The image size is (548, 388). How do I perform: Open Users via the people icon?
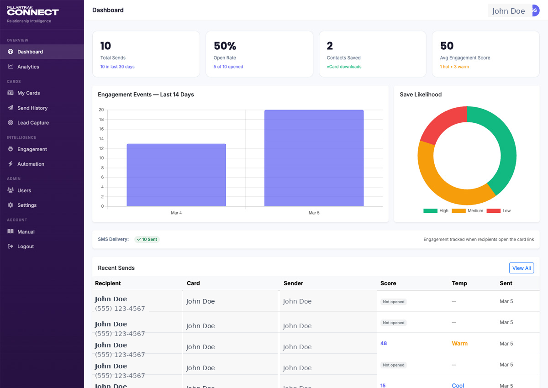11,190
